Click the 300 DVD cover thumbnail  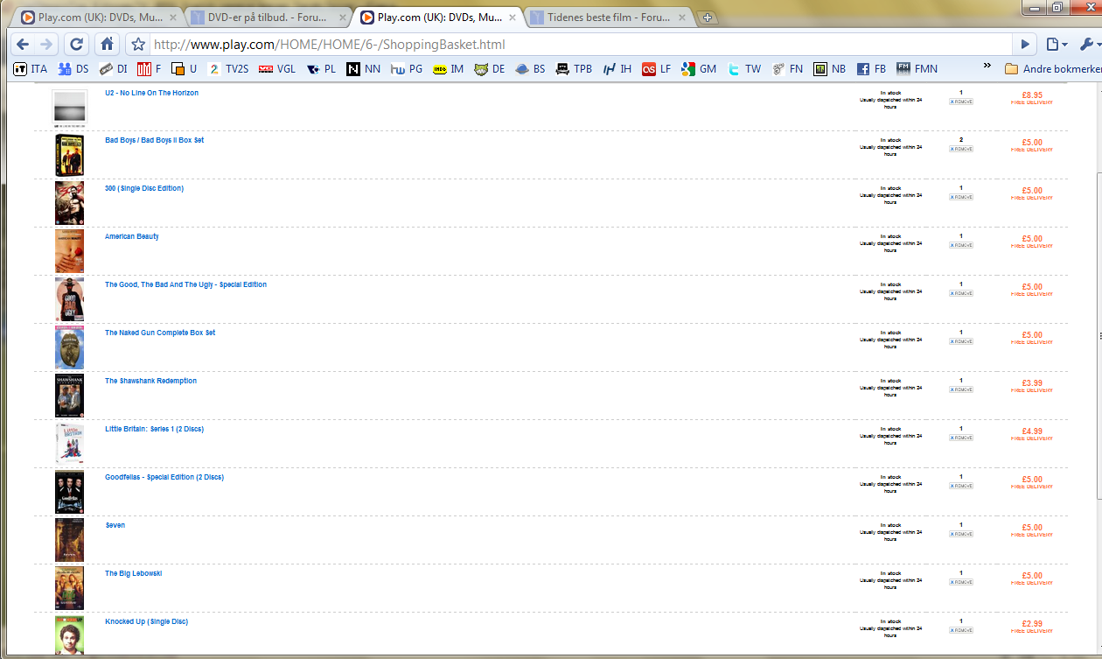[69, 203]
